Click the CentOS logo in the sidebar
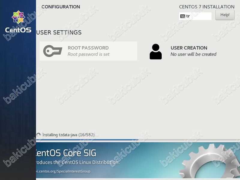This screenshot has height=180, width=240. (x=18, y=22)
